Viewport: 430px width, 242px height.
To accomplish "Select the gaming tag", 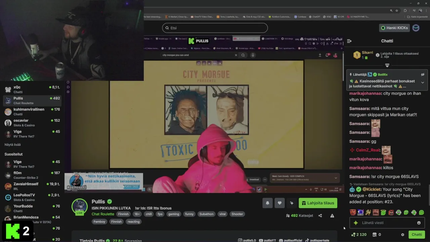I will tap(174, 214).
